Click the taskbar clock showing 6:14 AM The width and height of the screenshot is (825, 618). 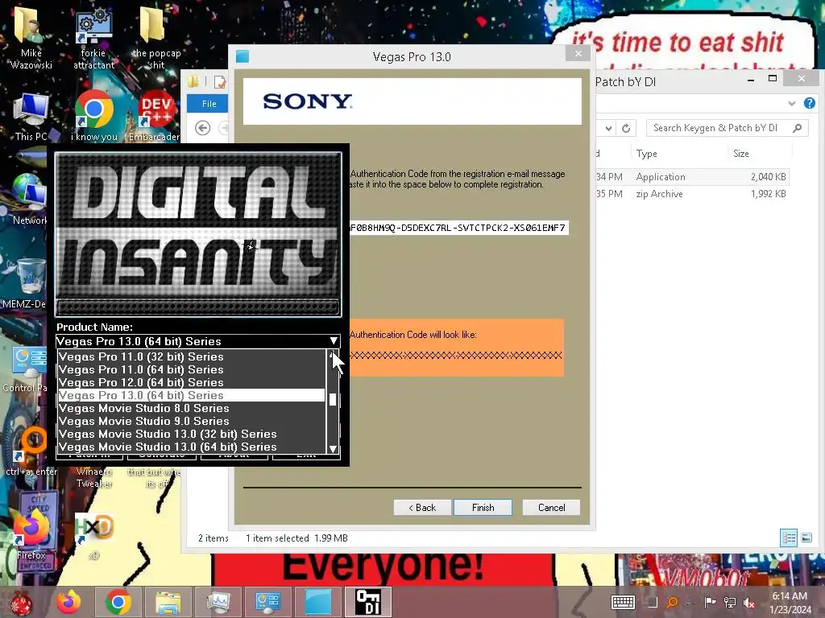point(790,603)
